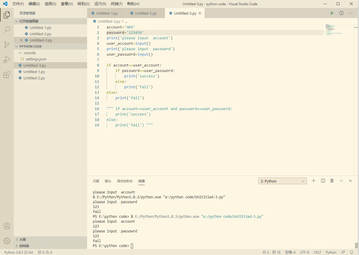Screen dimensions: 359x255
Task: Click errors and warnings count in status bar
Action: pyautogui.click(x=45, y=252)
